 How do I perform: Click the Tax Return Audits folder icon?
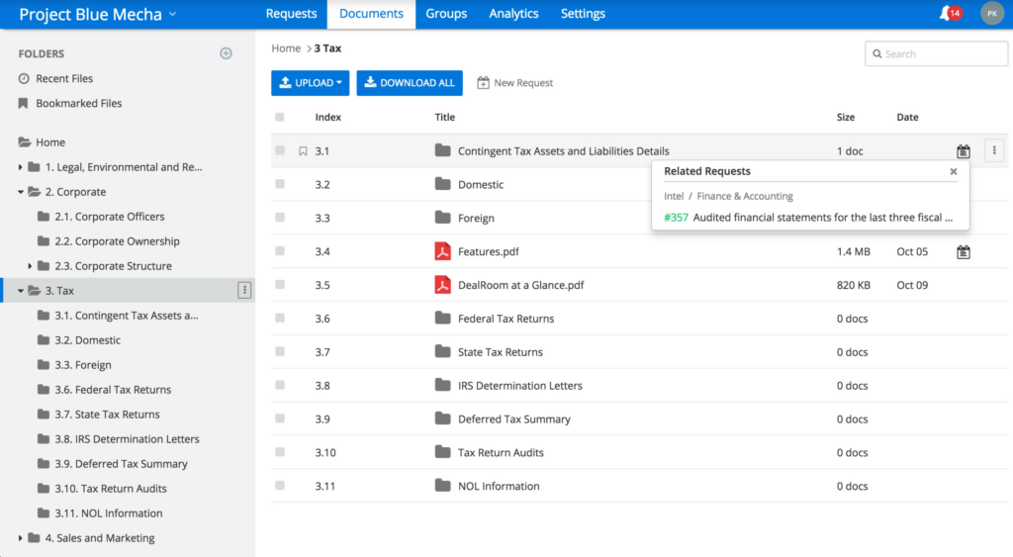point(442,452)
